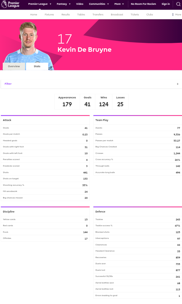Open the More dropdown in top bar
The width and height of the screenshot is (182, 304).
[119, 4]
